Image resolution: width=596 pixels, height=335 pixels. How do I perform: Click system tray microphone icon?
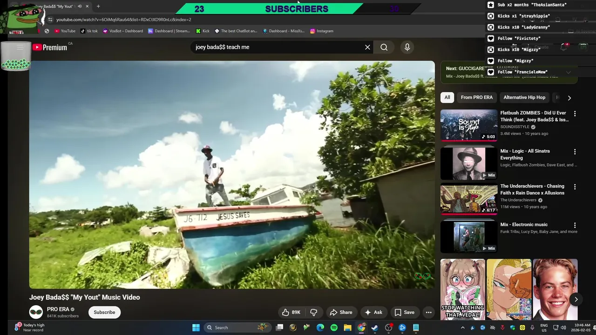click(x=532, y=328)
